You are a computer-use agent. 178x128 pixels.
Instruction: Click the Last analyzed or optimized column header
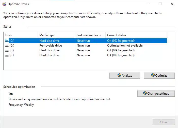click(x=90, y=35)
